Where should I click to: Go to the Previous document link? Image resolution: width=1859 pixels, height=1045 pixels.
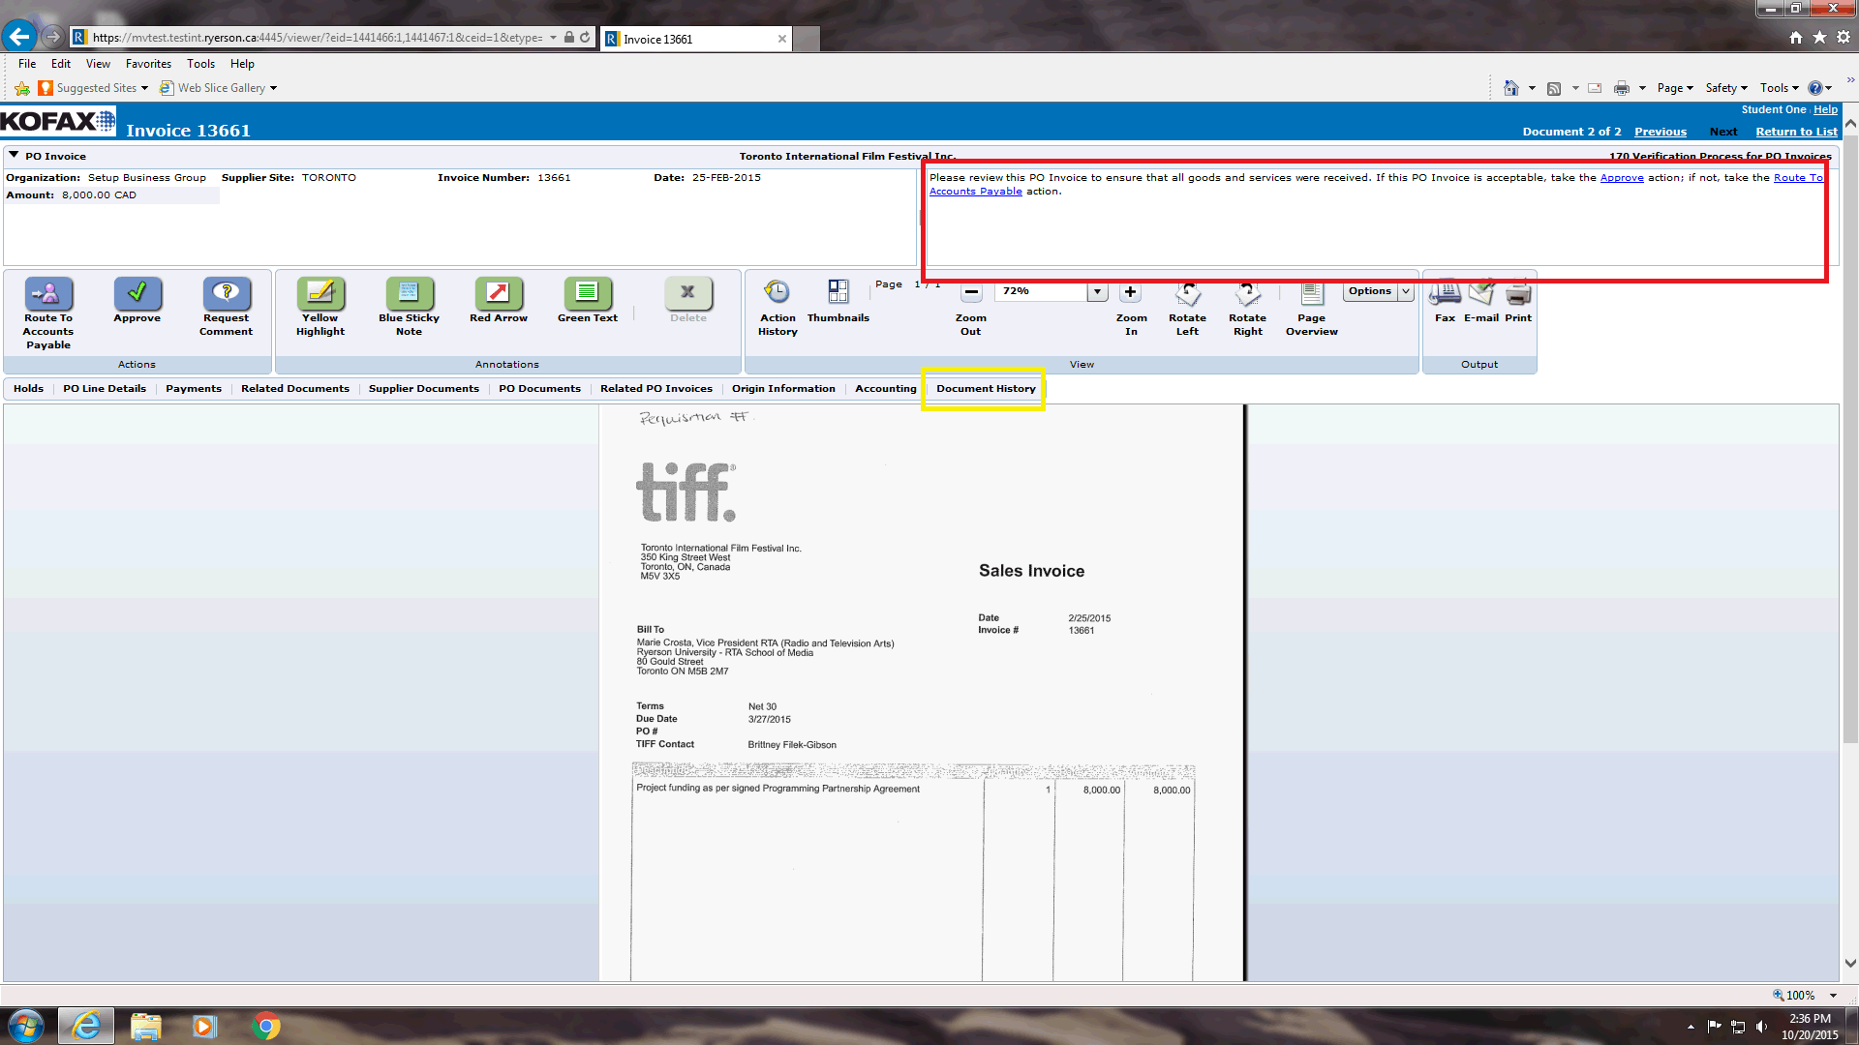click(1660, 132)
